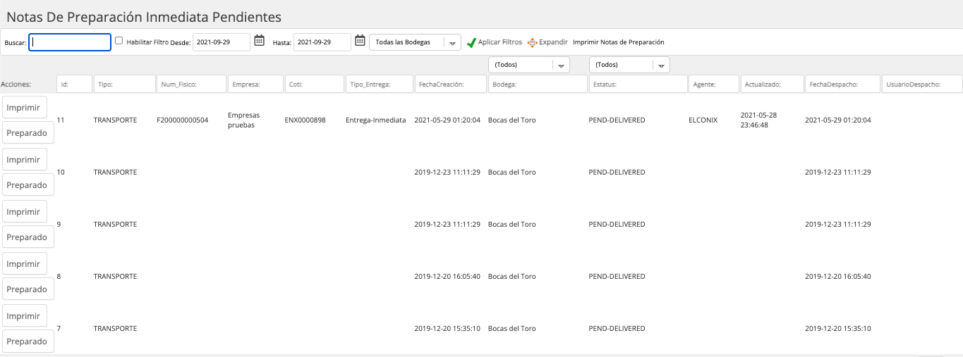Click Preparado button for row id 7
The image size is (963, 357).
(x=28, y=341)
